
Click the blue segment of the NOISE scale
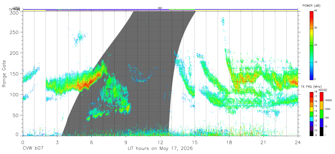321,123
